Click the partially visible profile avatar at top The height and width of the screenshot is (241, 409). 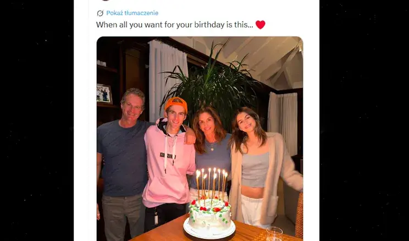pyautogui.click(x=106, y=1)
